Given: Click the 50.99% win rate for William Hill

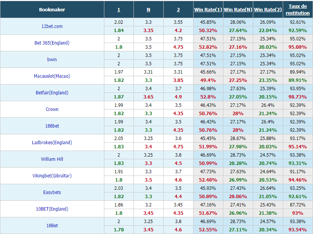Looking at the screenshot, I should 208,163.
